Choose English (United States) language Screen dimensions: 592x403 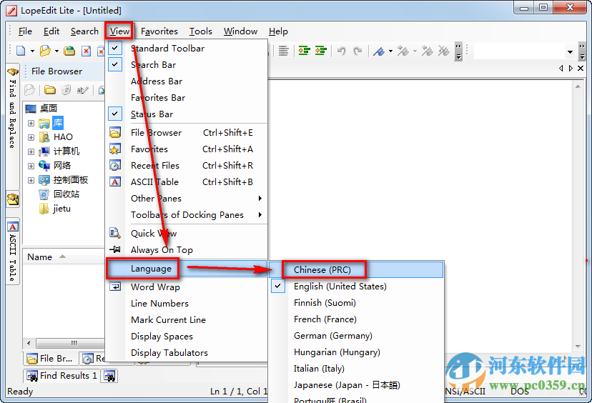[357, 287]
